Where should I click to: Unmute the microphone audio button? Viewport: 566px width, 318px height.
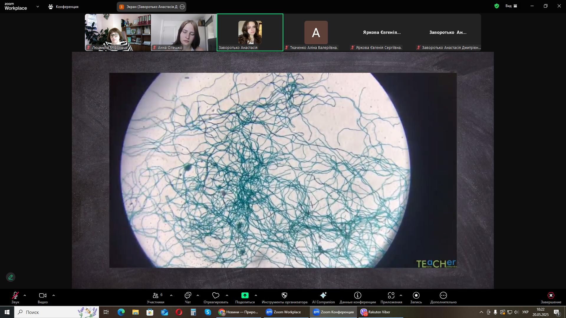point(15,296)
